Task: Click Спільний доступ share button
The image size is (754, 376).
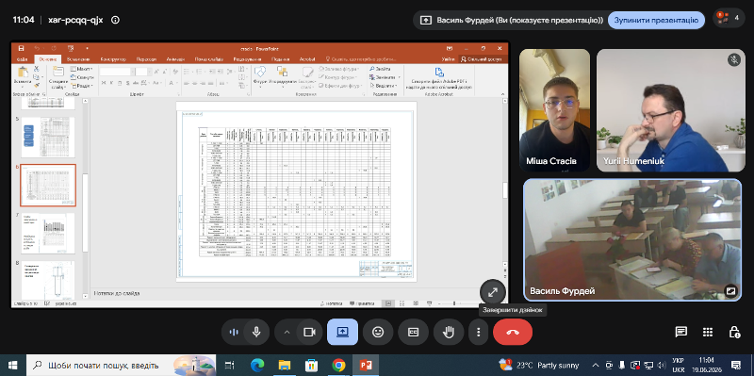Action: (x=482, y=59)
